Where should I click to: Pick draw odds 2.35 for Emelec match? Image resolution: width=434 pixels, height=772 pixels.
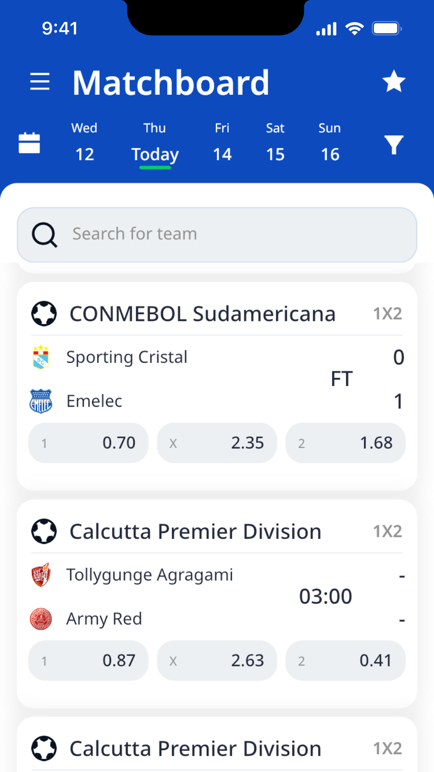click(x=217, y=443)
